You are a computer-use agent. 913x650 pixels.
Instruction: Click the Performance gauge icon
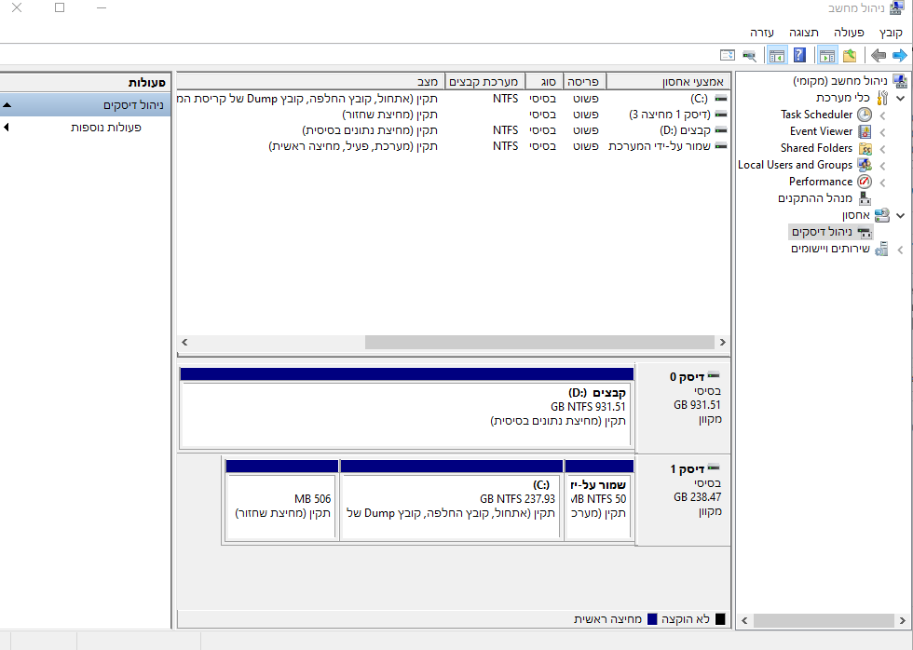tap(865, 182)
